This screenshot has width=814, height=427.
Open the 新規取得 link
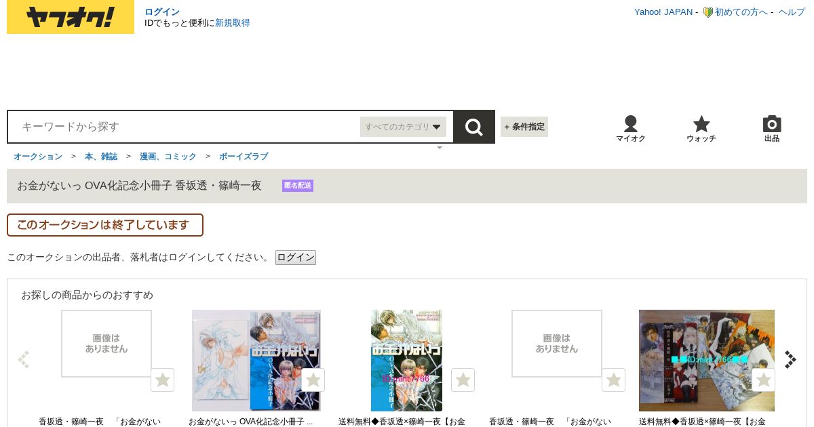pyautogui.click(x=233, y=23)
